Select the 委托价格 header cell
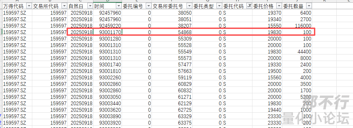 [x=267, y=6]
